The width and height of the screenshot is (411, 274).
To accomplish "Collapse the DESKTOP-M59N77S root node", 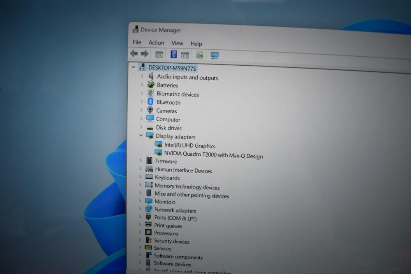I will [x=134, y=67].
